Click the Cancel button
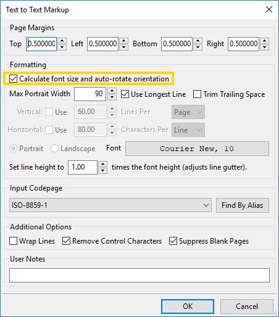This screenshot has width=279, height=317. (x=247, y=307)
